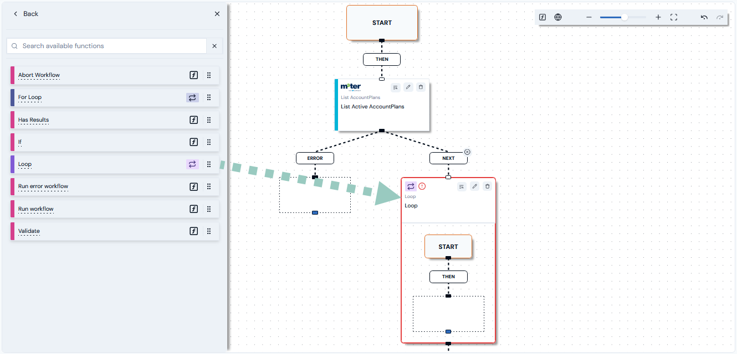The height and width of the screenshot is (354, 737).
Task: Click the For Loop repeat icon
Action: 192,97
